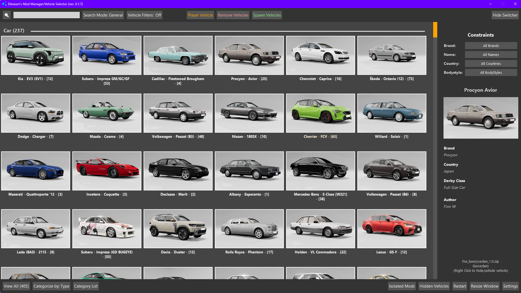Close the Mod Manager window

click(515, 4)
